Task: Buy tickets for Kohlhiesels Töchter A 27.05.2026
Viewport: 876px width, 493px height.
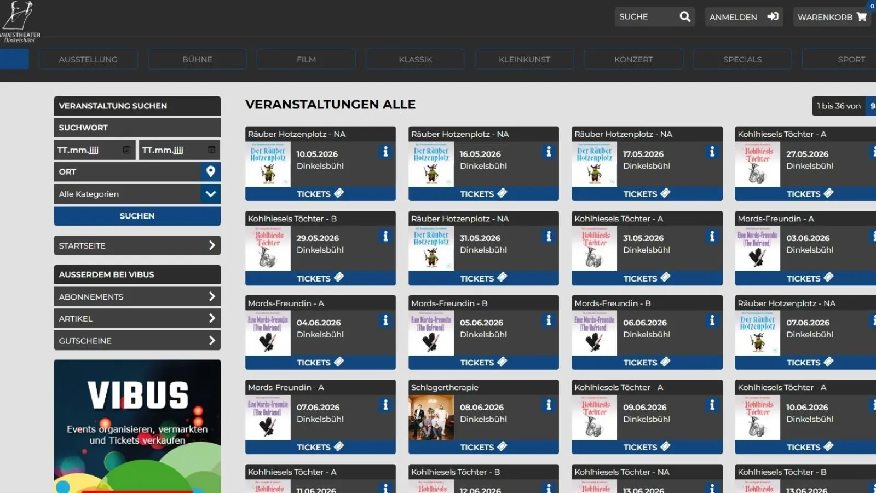Action: click(x=805, y=194)
